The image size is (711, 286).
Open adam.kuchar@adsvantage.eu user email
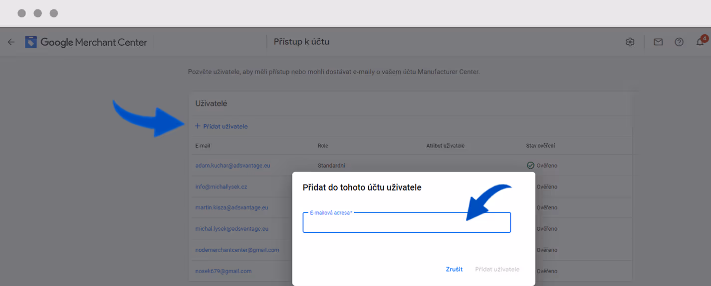[x=233, y=165]
